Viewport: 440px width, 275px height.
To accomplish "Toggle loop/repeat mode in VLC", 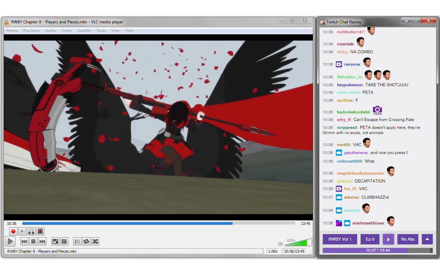I will pyautogui.click(x=86, y=241).
